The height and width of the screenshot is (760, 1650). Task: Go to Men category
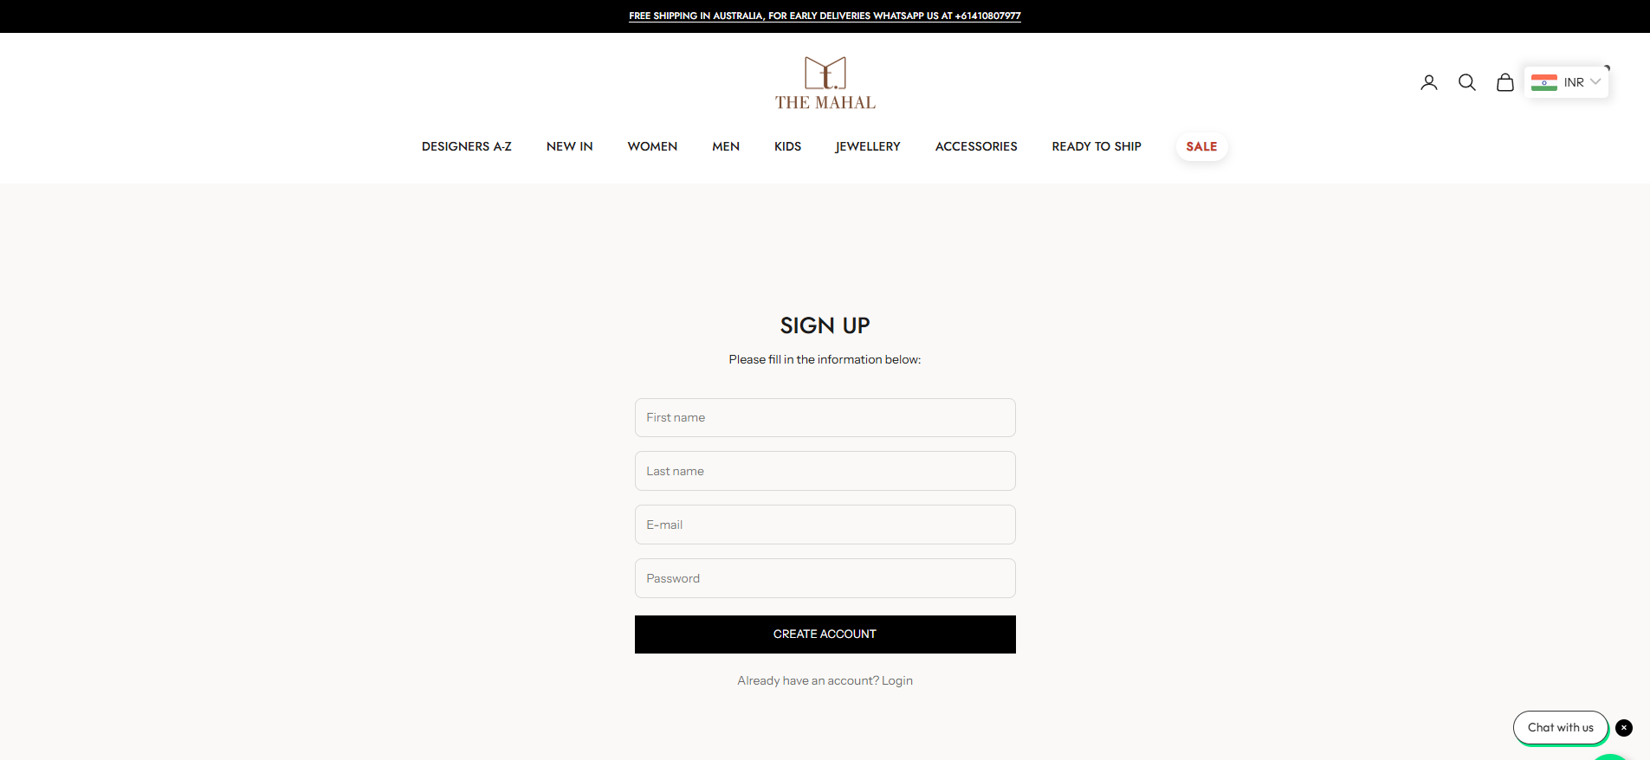(x=726, y=146)
